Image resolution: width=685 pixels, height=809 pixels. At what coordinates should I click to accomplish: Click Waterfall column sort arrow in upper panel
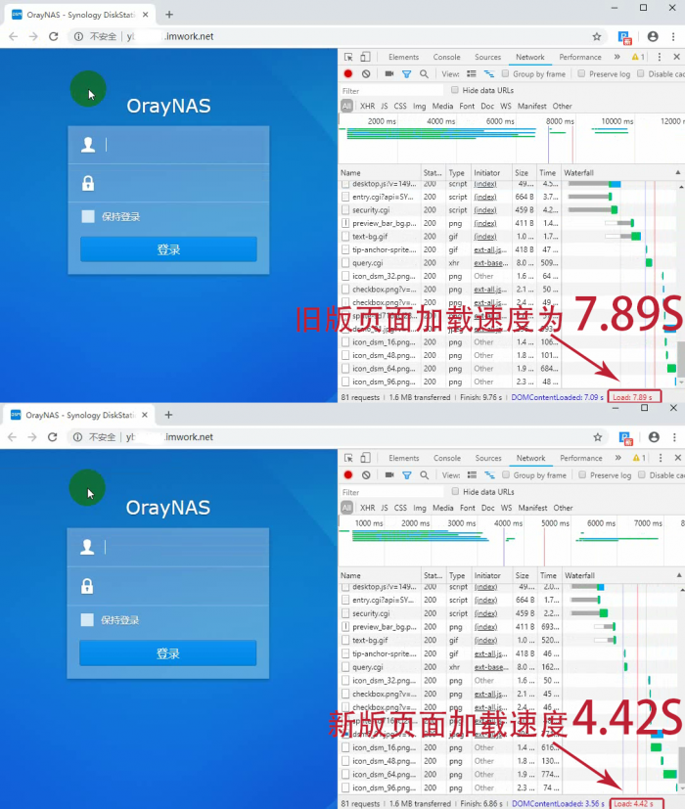pyautogui.click(x=678, y=172)
